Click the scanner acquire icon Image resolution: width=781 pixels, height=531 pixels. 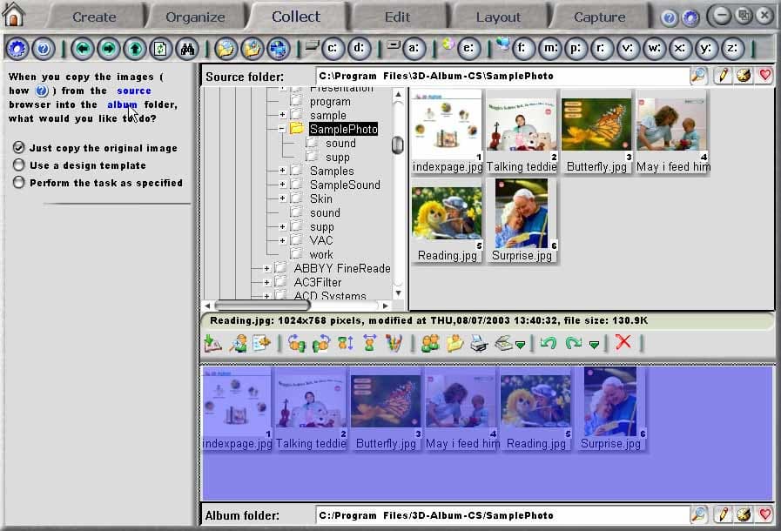504,343
